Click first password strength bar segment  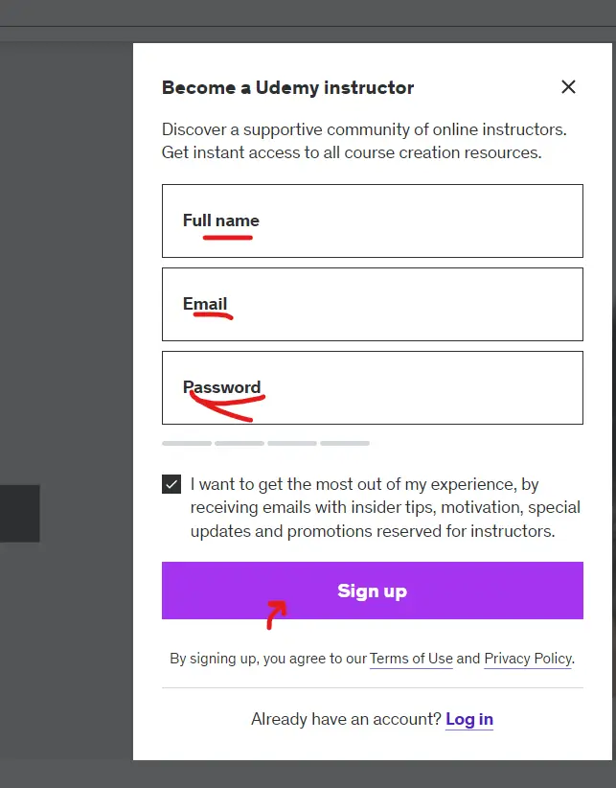187,444
